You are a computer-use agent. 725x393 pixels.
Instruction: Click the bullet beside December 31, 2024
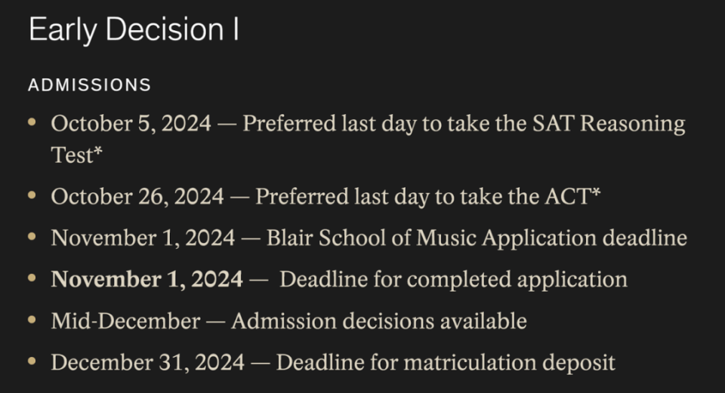(32, 361)
